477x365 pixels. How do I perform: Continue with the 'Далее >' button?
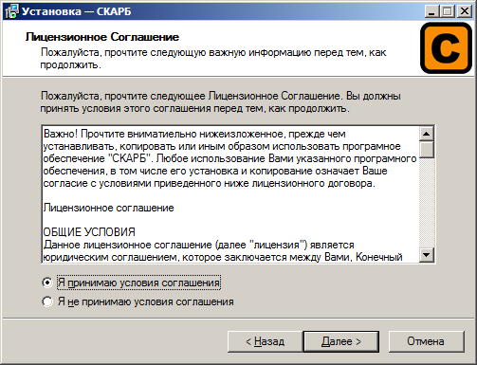click(341, 341)
